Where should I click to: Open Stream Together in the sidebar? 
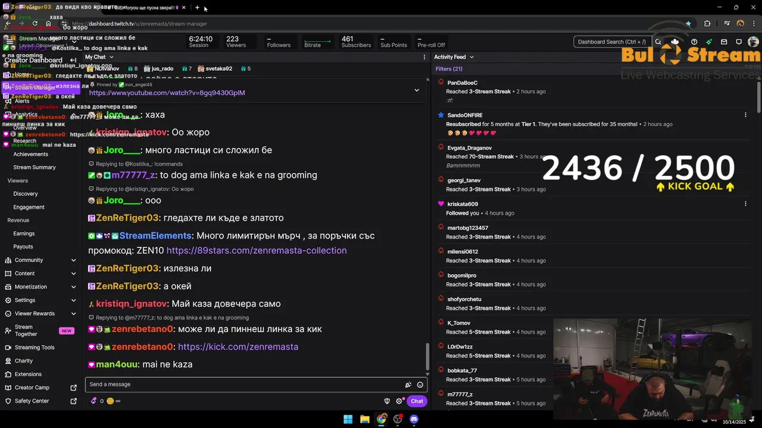(40, 331)
